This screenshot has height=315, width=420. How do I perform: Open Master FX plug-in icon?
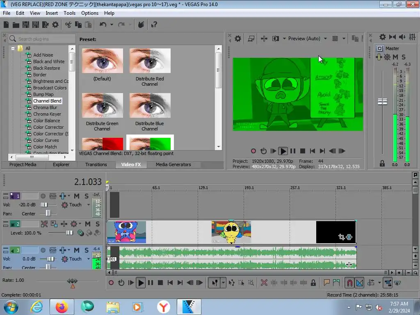[x=379, y=57]
